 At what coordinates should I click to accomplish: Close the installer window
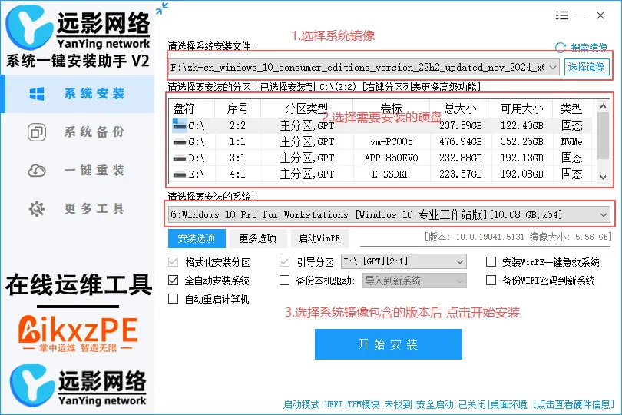600,15
